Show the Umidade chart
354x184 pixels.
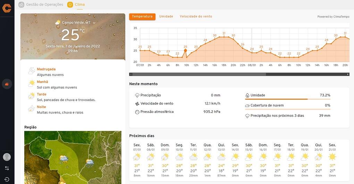coord(166,17)
